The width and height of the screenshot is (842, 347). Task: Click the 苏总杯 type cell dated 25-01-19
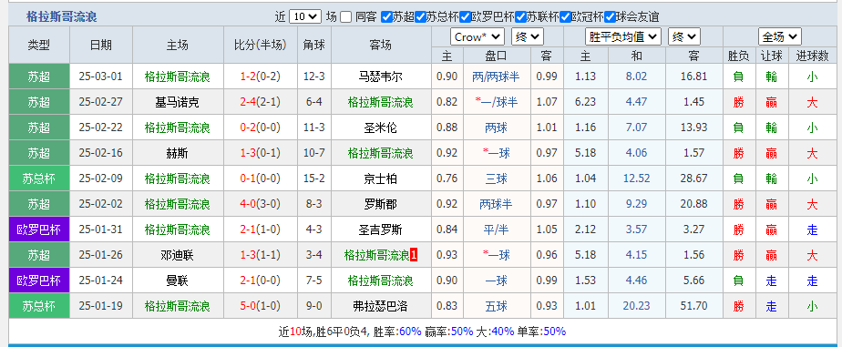coord(39,306)
